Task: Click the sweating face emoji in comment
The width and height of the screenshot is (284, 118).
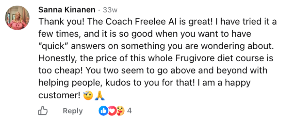Action: (88, 95)
